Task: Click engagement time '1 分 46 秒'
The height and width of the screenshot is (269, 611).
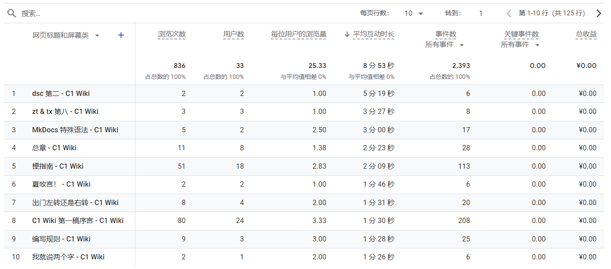Action: point(379,184)
